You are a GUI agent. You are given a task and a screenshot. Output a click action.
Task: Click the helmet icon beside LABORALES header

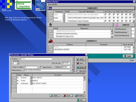click(x=51, y=41)
